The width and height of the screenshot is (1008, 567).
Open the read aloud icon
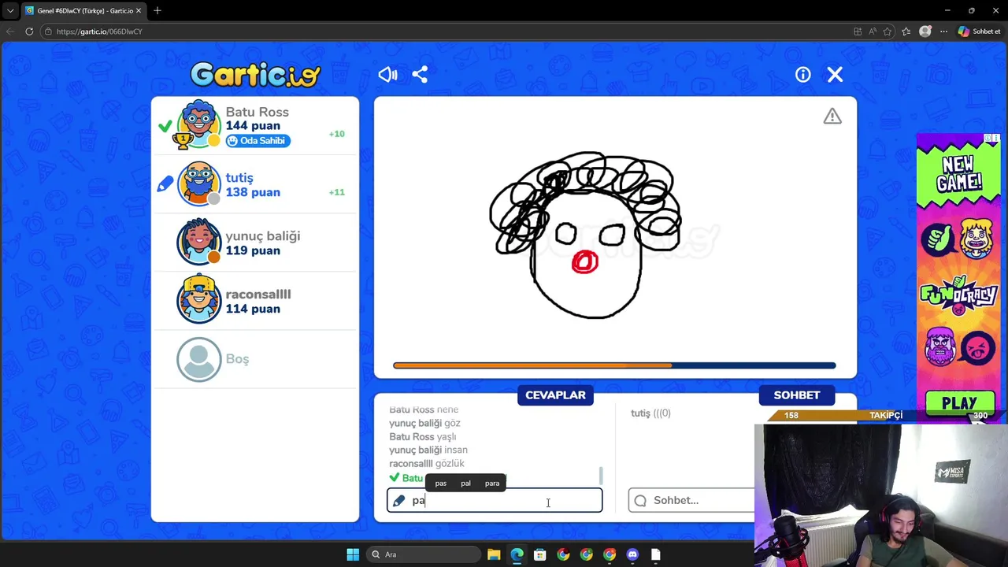873,31
